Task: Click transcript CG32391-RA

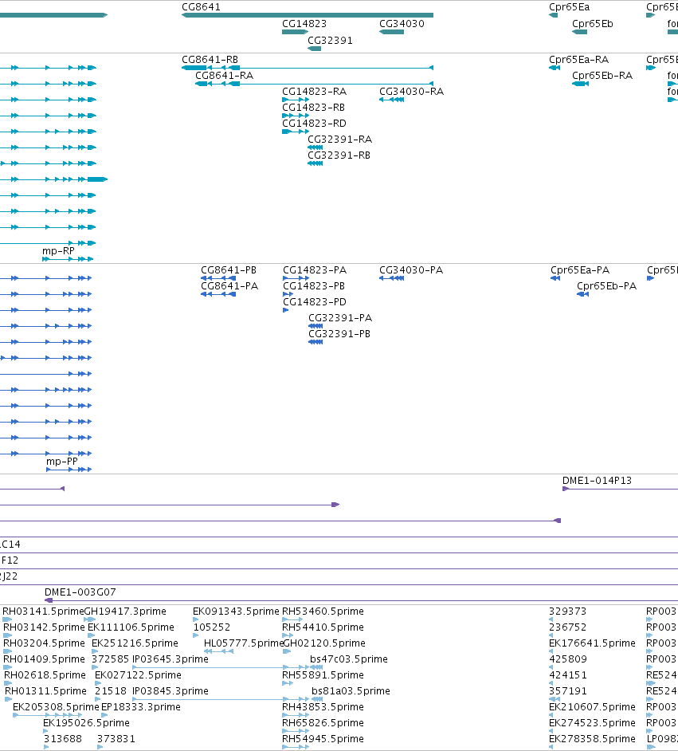Action: (x=339, y=140)
